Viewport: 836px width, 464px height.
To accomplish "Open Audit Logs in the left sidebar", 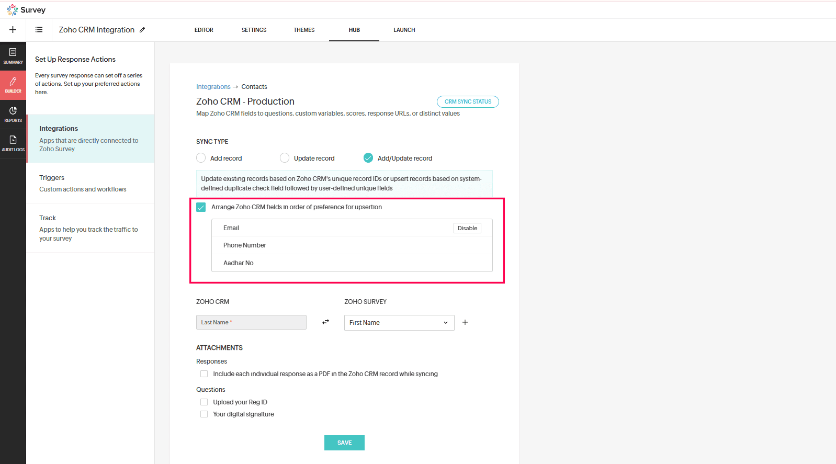I will pyautogui.click(x=13, y=144).
